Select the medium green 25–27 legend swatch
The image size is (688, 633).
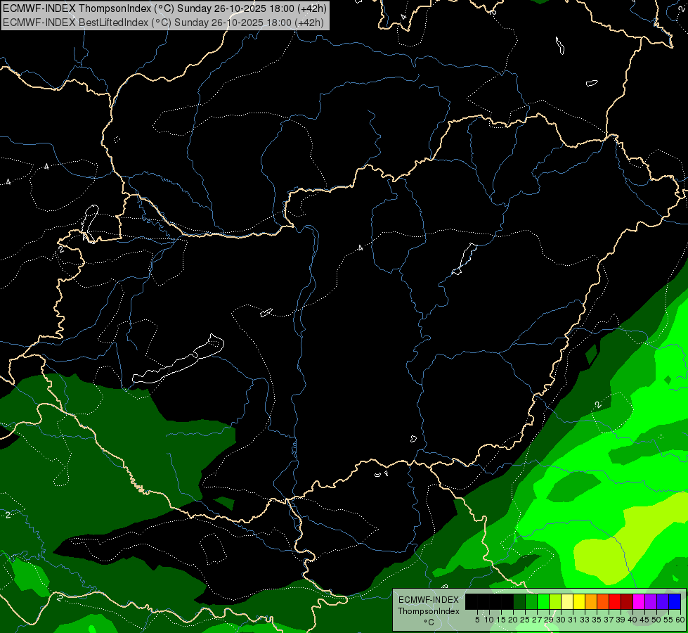531,601
